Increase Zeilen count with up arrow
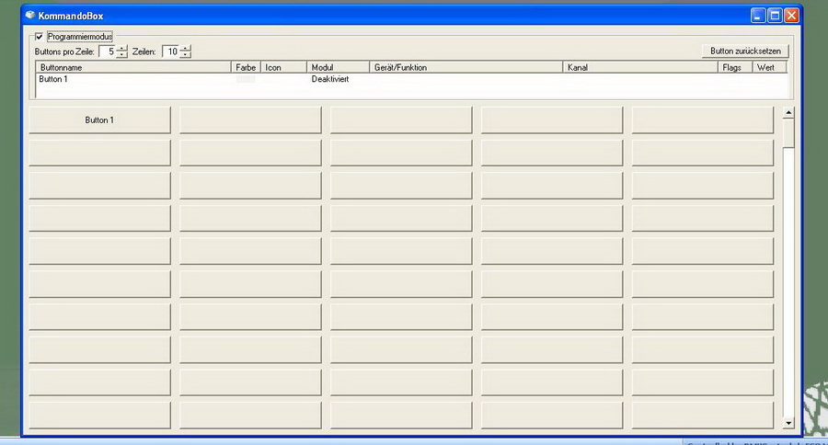This screenshot has height=445, width=828. click(186, 48)
